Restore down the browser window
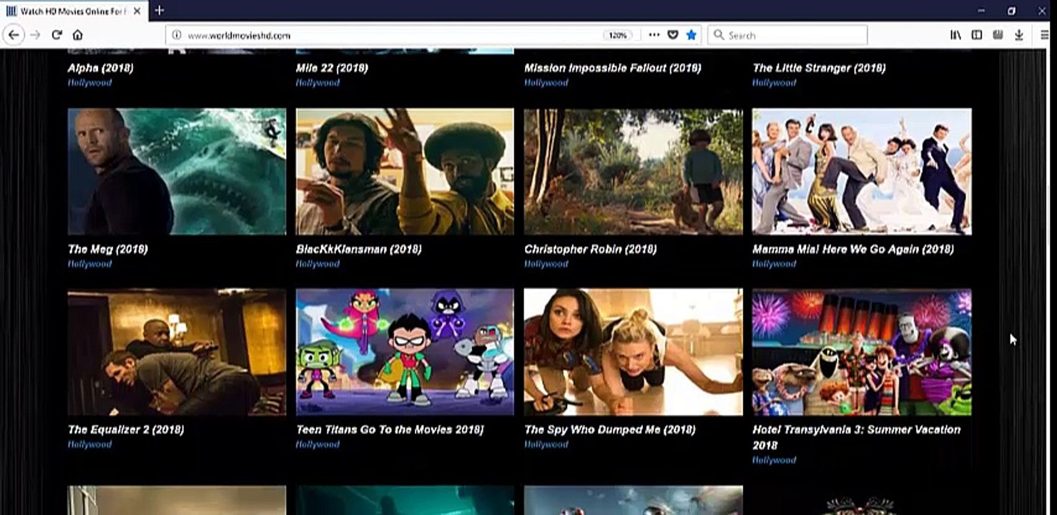 (1011, 11)
